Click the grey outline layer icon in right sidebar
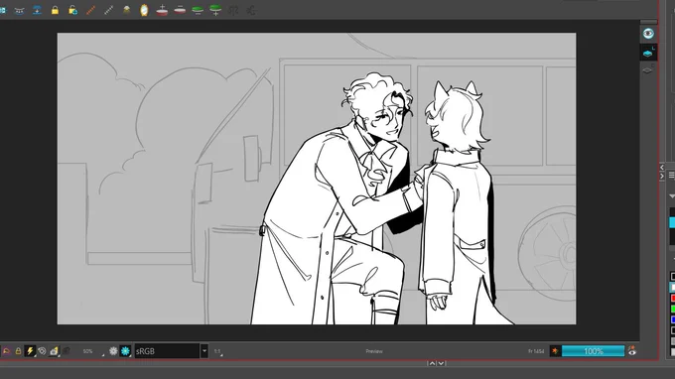This screenshot has height=379, width=675. (647, 69)
